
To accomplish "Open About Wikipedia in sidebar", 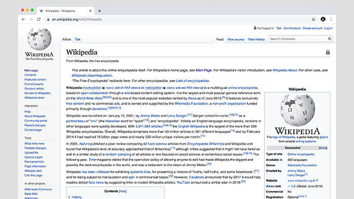I will 35,116.
